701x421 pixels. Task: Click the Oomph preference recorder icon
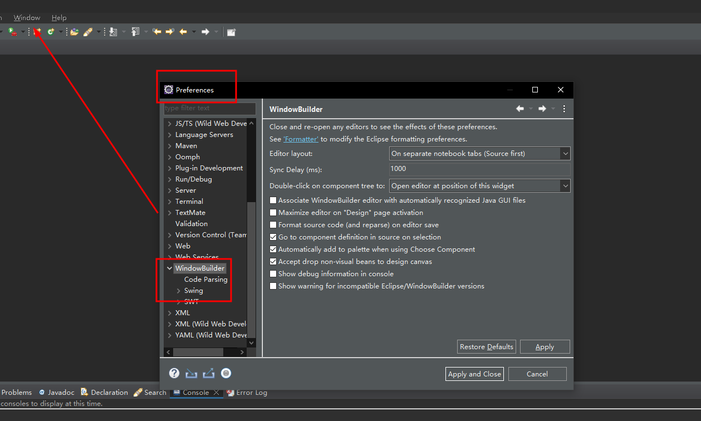pos(226,373)
